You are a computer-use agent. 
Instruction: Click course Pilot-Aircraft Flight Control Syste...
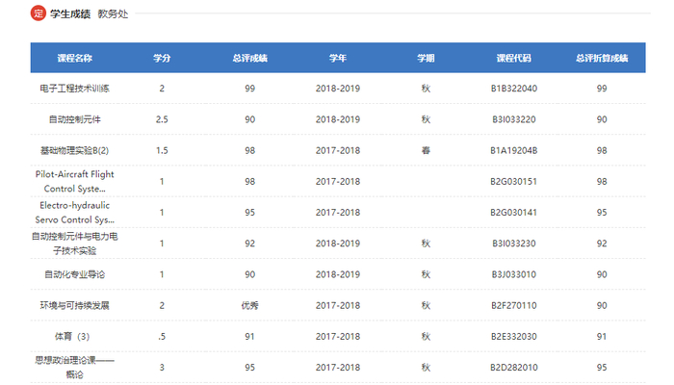coord(75,181)
